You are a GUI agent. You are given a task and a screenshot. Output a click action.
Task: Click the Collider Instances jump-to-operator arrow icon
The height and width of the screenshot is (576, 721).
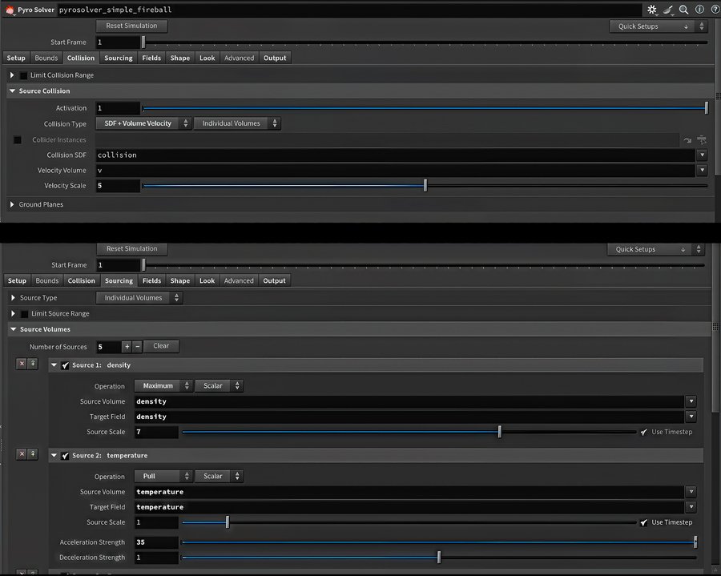coord(687,139)
